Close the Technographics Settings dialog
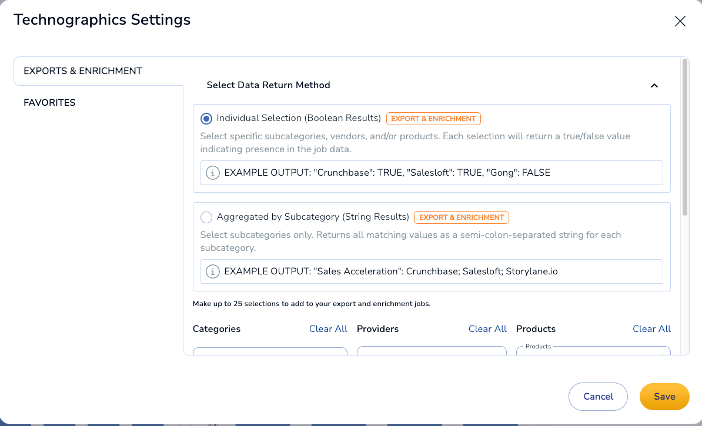Image resolution: width=702 pixels, height=426 pixels. 680,21
